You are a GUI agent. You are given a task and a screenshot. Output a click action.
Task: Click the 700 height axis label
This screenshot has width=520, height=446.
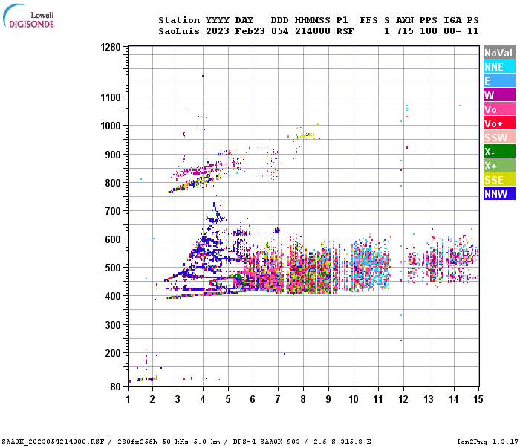[x=113, y=211]
